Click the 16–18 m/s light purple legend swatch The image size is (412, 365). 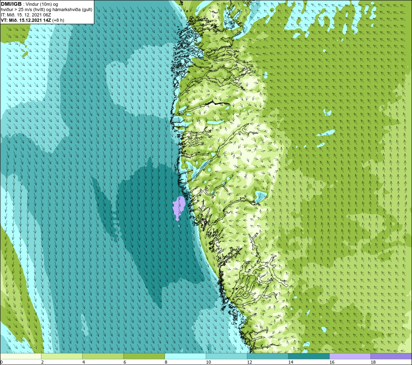[x=350, y=356]
